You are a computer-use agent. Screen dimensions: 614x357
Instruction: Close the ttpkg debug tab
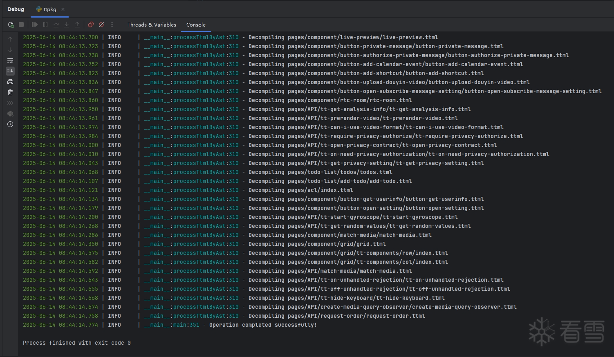(63, 9)
